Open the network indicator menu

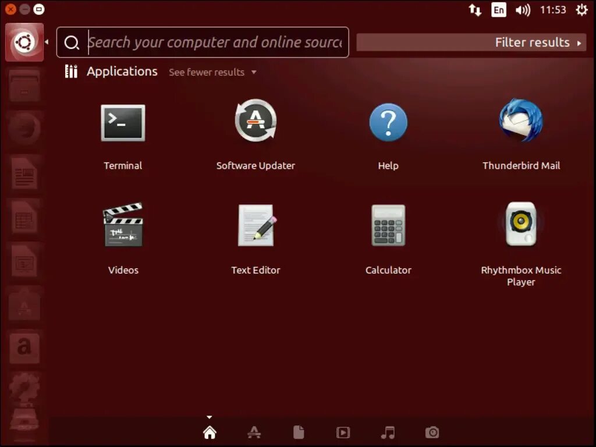(x=475, y=10)
